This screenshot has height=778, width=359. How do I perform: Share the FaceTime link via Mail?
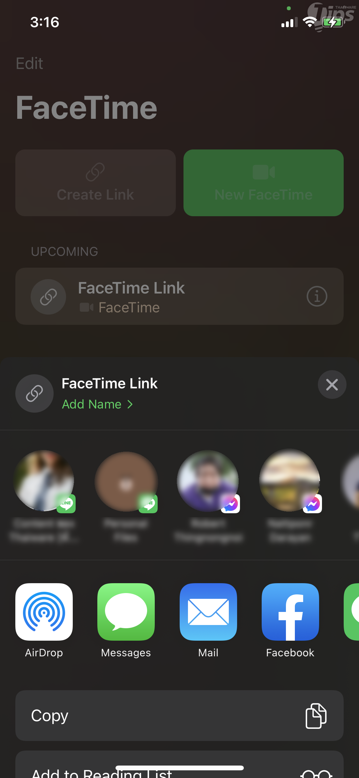(208, 612)
